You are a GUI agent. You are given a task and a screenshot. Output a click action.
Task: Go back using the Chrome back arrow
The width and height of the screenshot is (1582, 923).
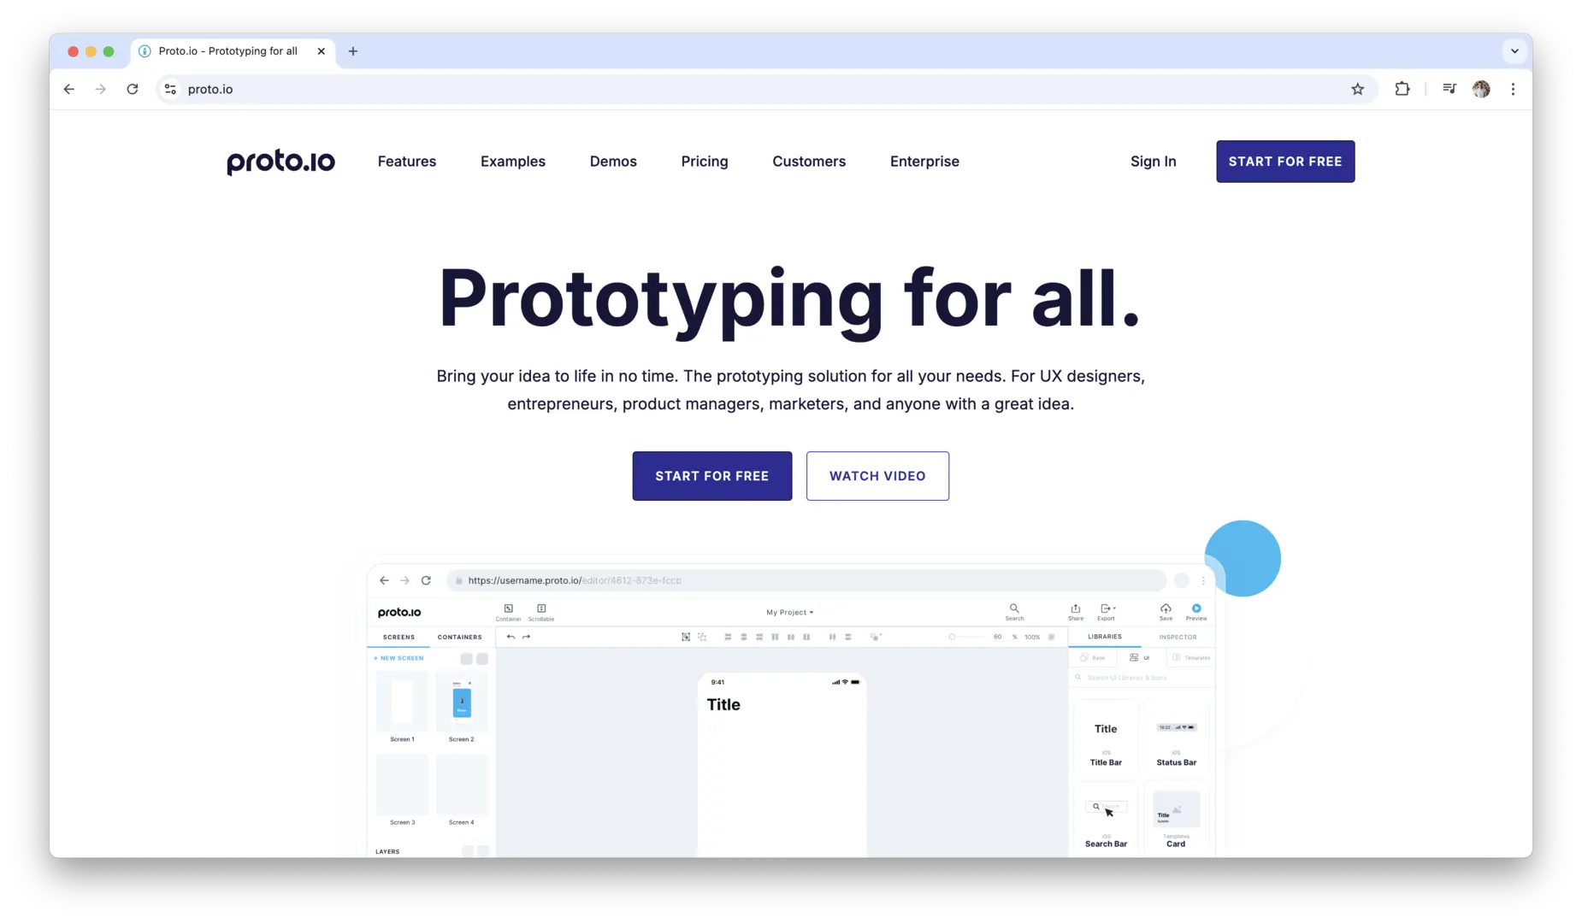point(69,89)
